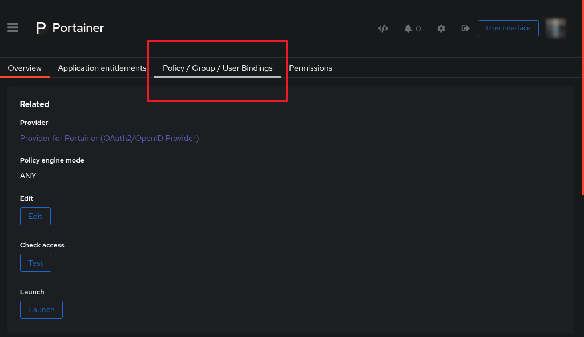
Task: Open the notifications bell icon
Action: (x=408, y=29)
